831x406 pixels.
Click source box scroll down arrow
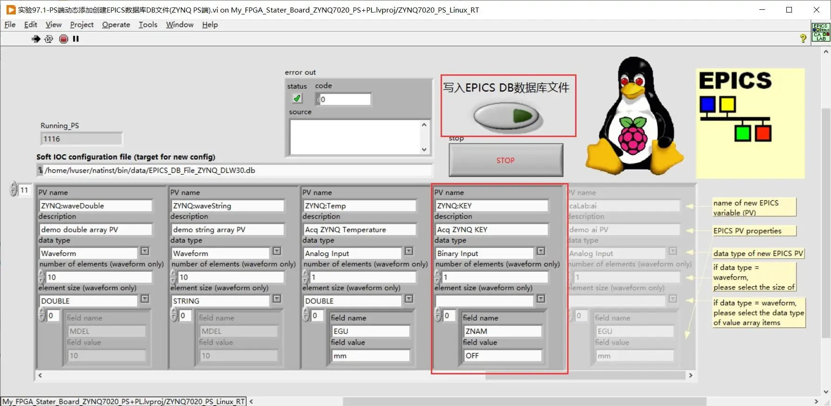424,150
